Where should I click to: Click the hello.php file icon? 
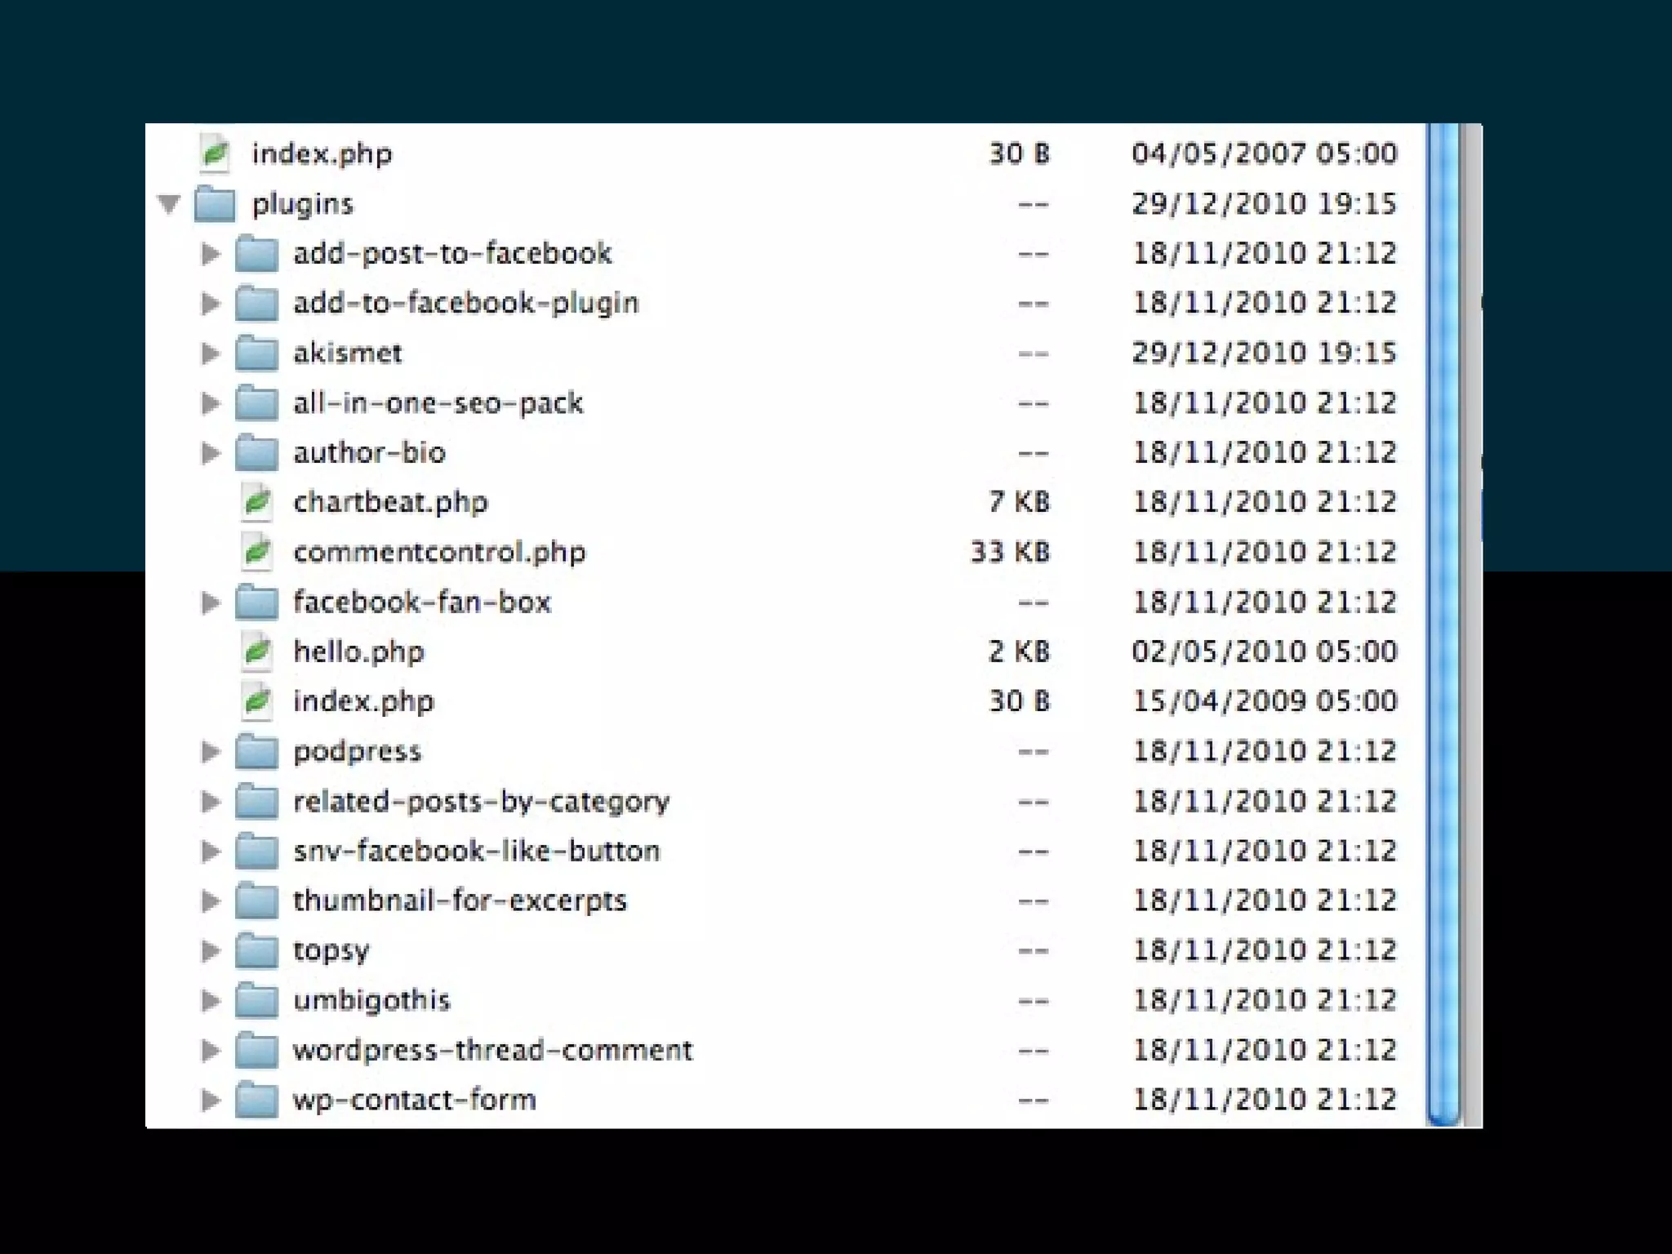[x=256, y=651]
